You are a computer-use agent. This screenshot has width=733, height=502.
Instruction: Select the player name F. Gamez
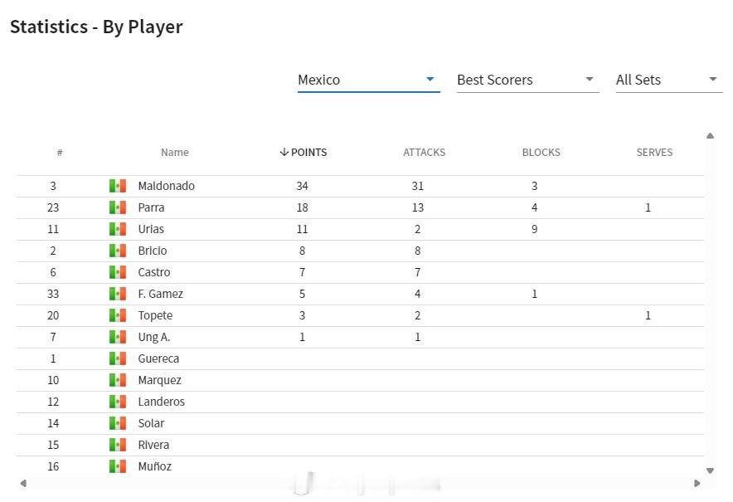160,294
